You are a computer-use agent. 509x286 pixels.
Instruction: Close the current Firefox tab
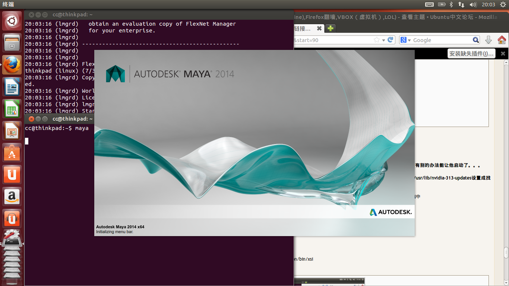pos(319,28)
